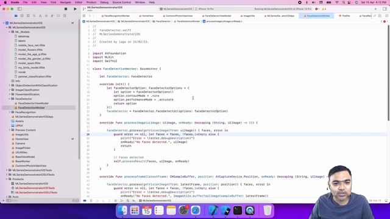The image size is (390, 219).
Task: Click the plus Library button in the toolbar
Action: point(375,9)
